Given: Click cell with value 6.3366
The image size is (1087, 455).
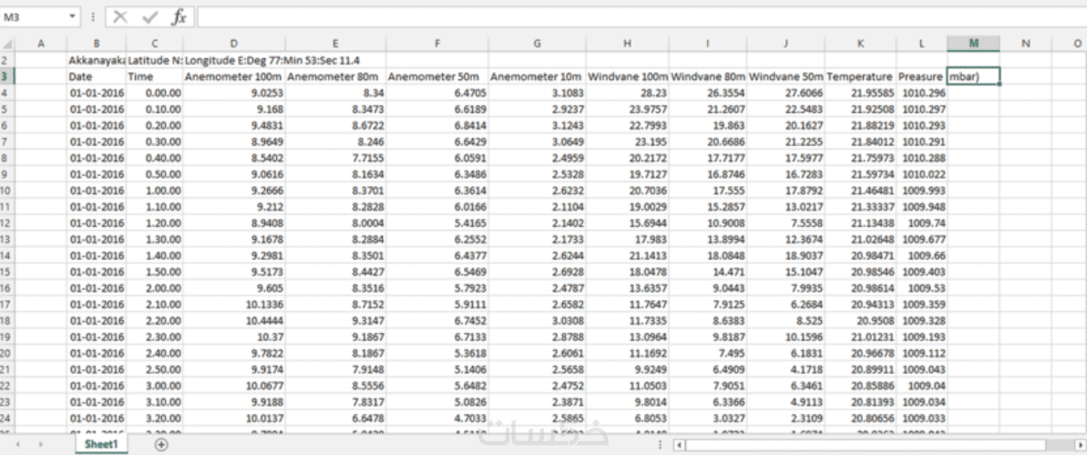Looking at the screenshot, I should point(708,401).
